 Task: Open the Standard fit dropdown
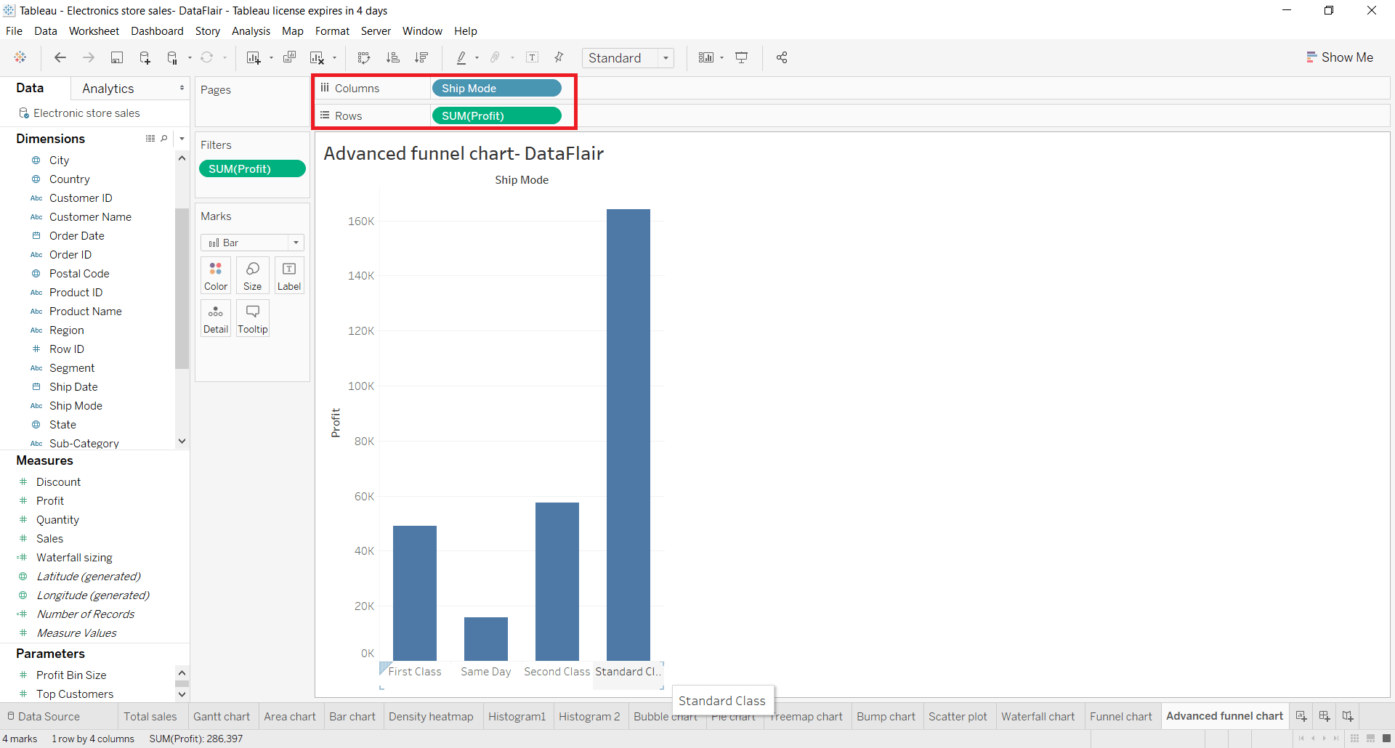[x=666, y=57]
